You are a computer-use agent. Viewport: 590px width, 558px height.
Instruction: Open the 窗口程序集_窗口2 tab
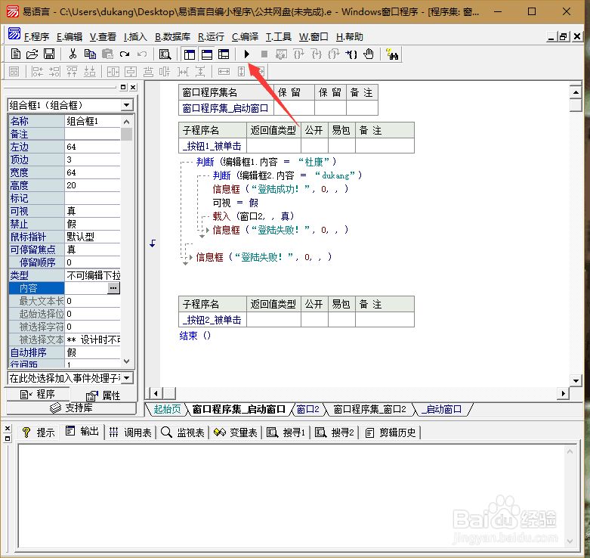pyautogui.click(x=369, y=409)
